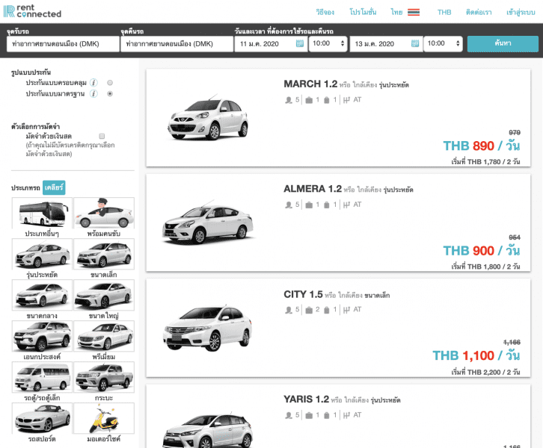Select the ไทย language option

coord(396,13)
